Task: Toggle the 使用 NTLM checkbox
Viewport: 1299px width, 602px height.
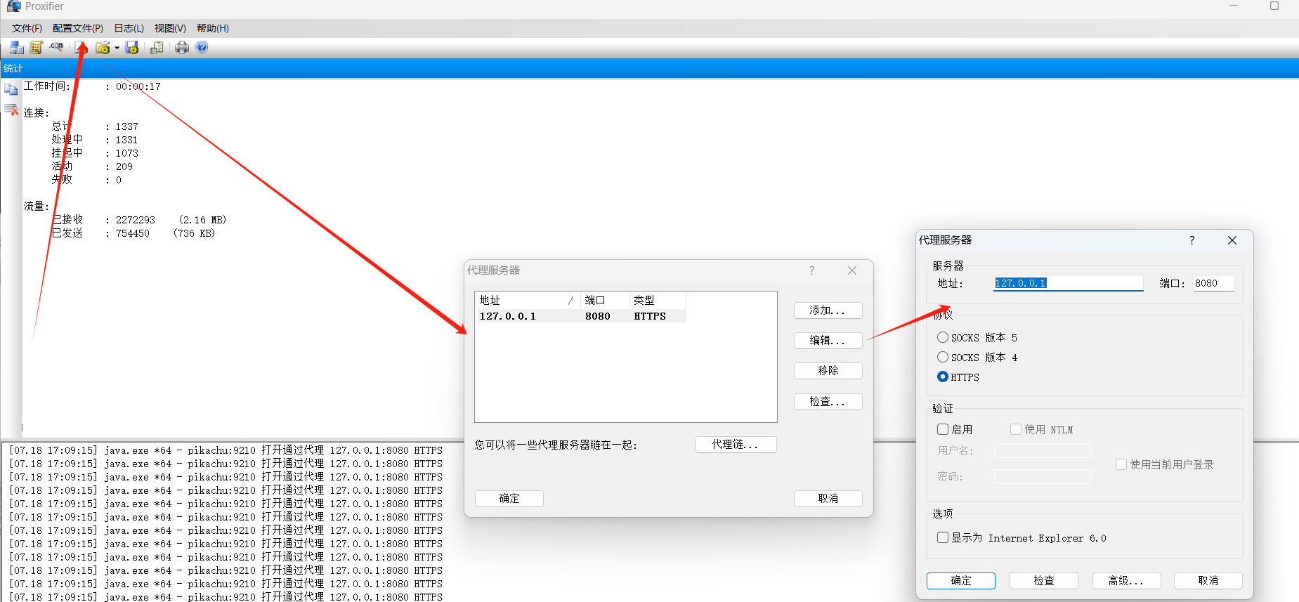Action: pos(1016,428)
